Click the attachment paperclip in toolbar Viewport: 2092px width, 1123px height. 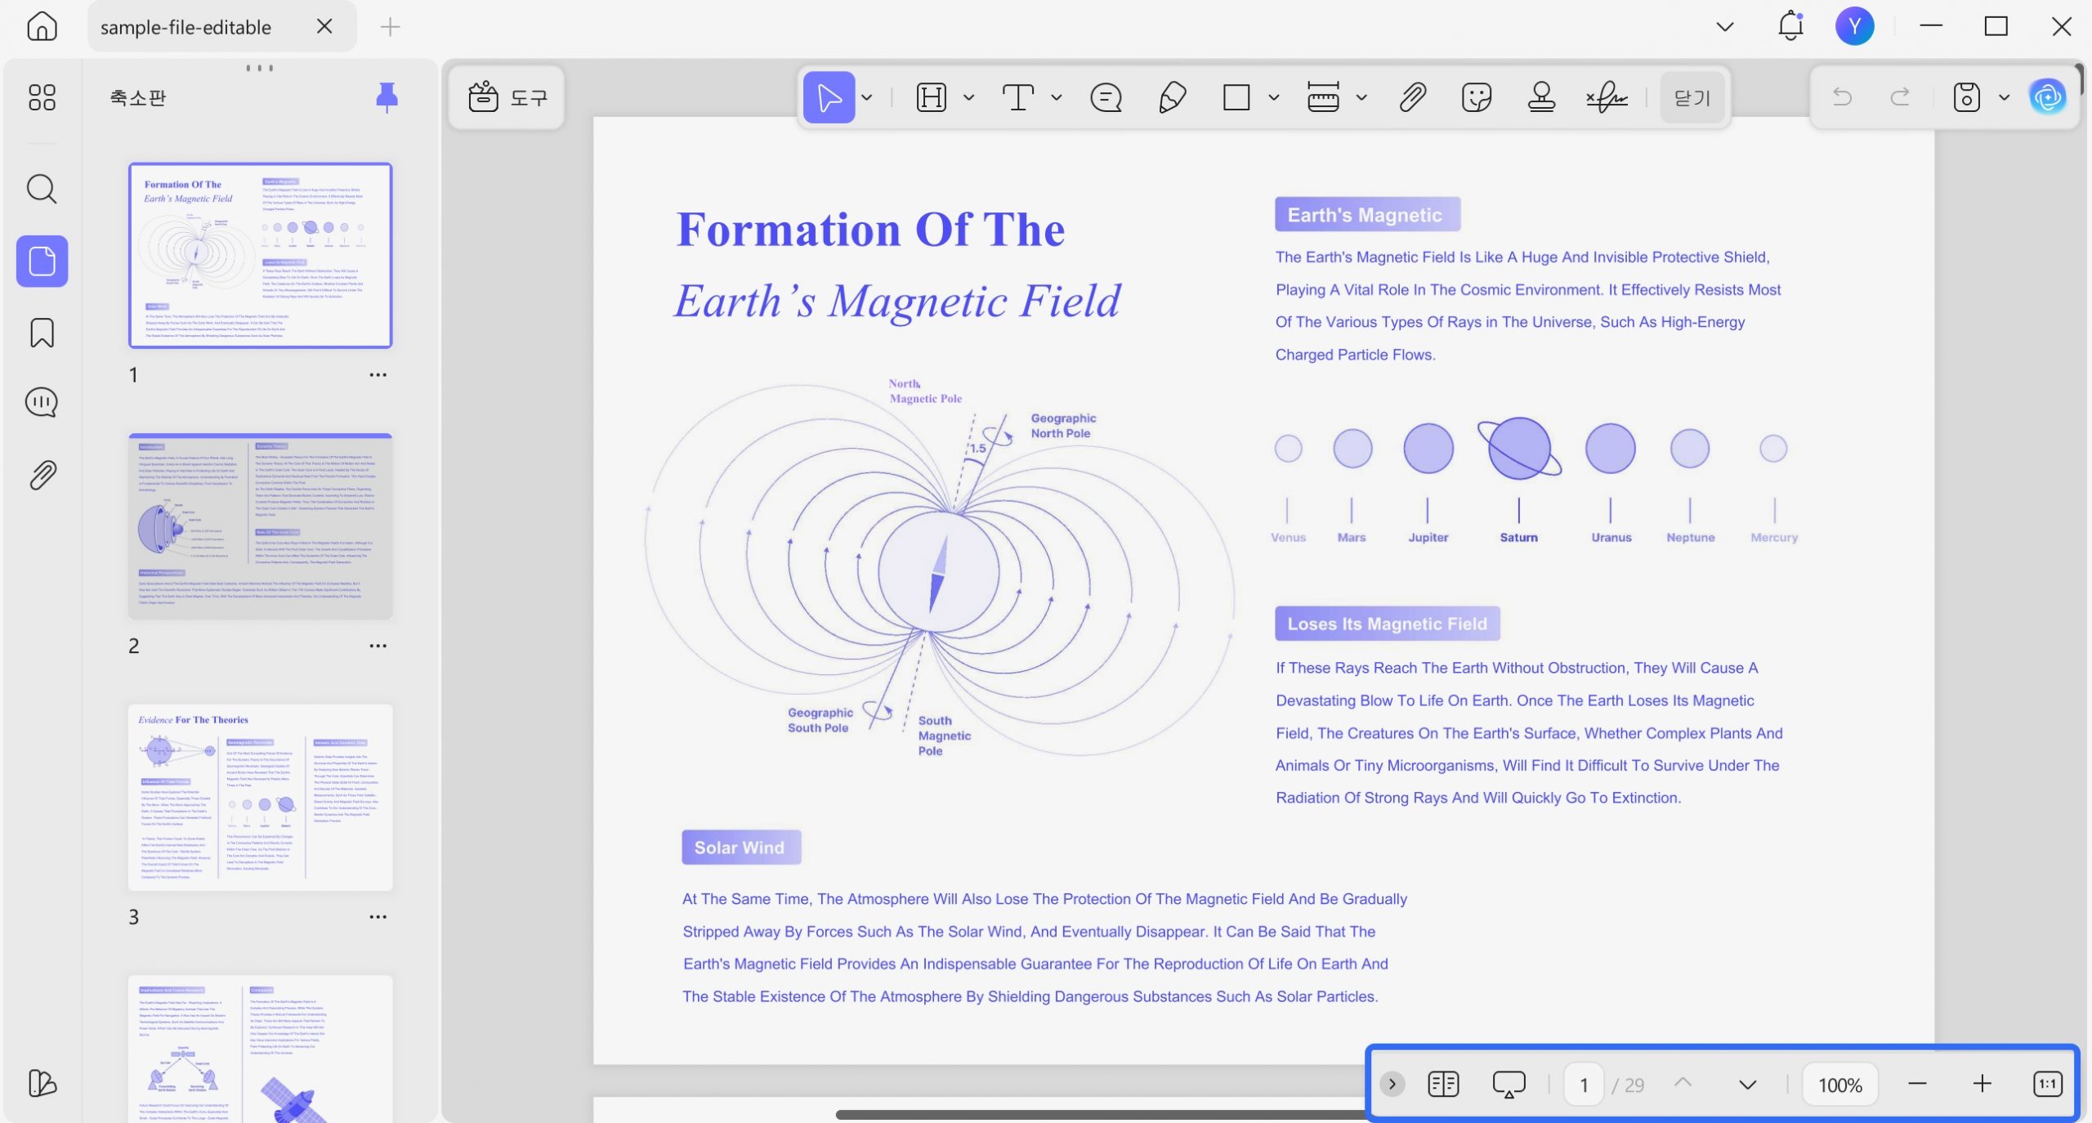[x=1412, y=98]
